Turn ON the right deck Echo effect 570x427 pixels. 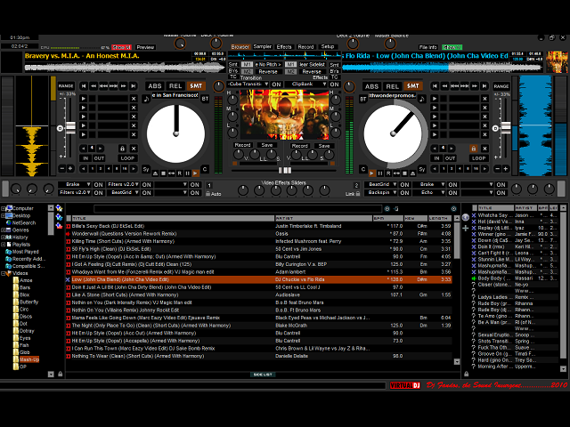click(x=452, y=193)
